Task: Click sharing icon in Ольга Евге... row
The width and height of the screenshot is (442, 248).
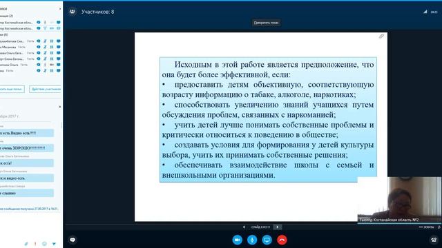Action: (x=59, y=53)
